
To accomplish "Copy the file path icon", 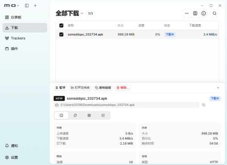I will (x=204, y=105).
